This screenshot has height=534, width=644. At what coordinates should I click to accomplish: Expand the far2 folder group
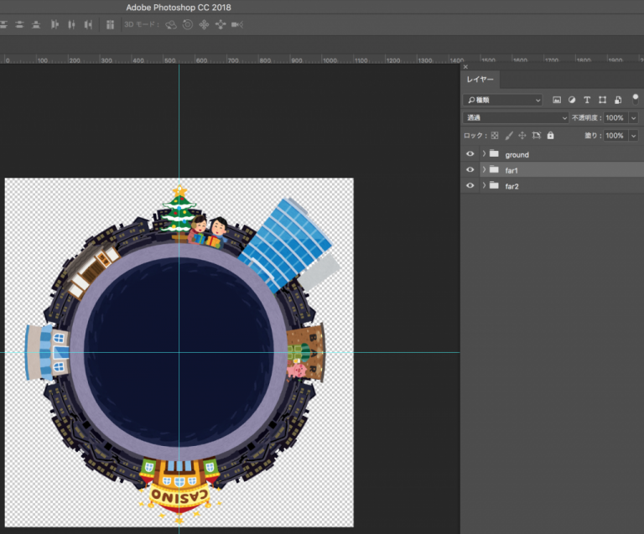point(483,185)
